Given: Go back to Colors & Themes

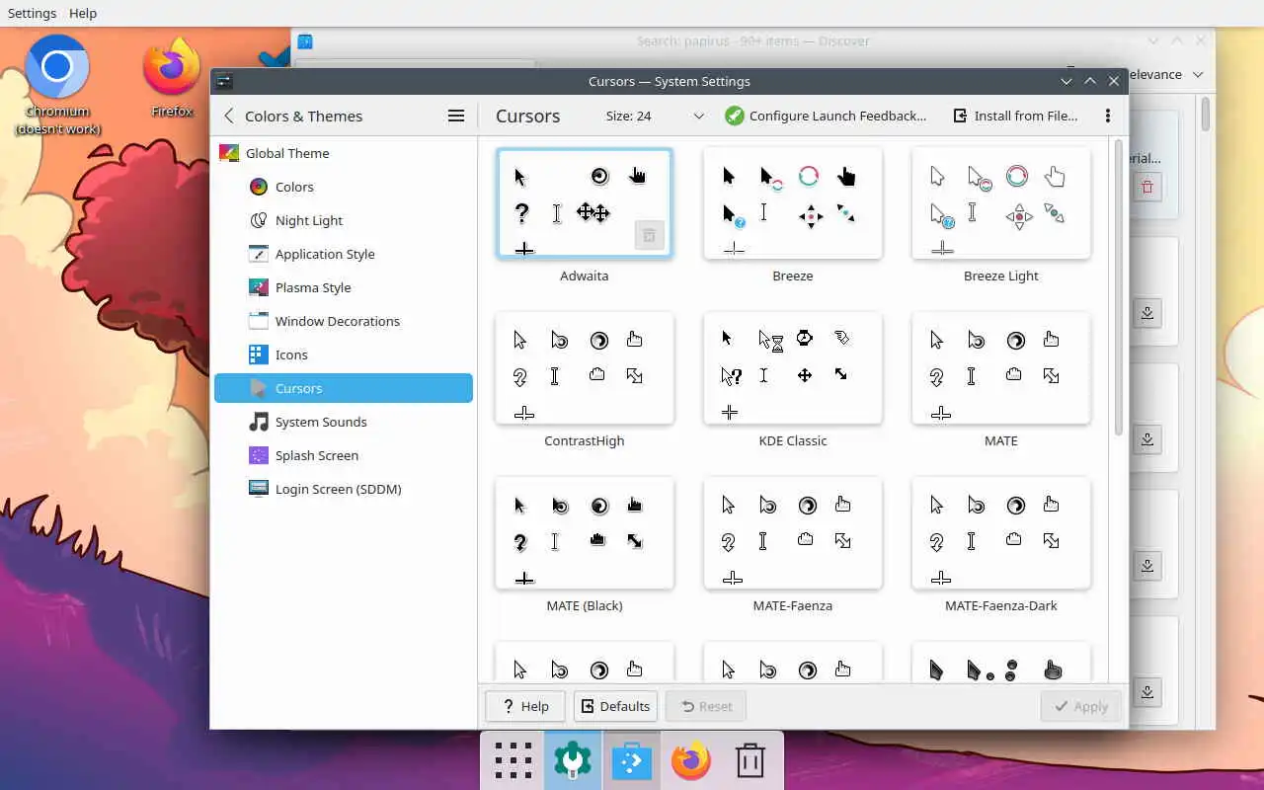Looking at the screenshot, I should click(293, 116).
